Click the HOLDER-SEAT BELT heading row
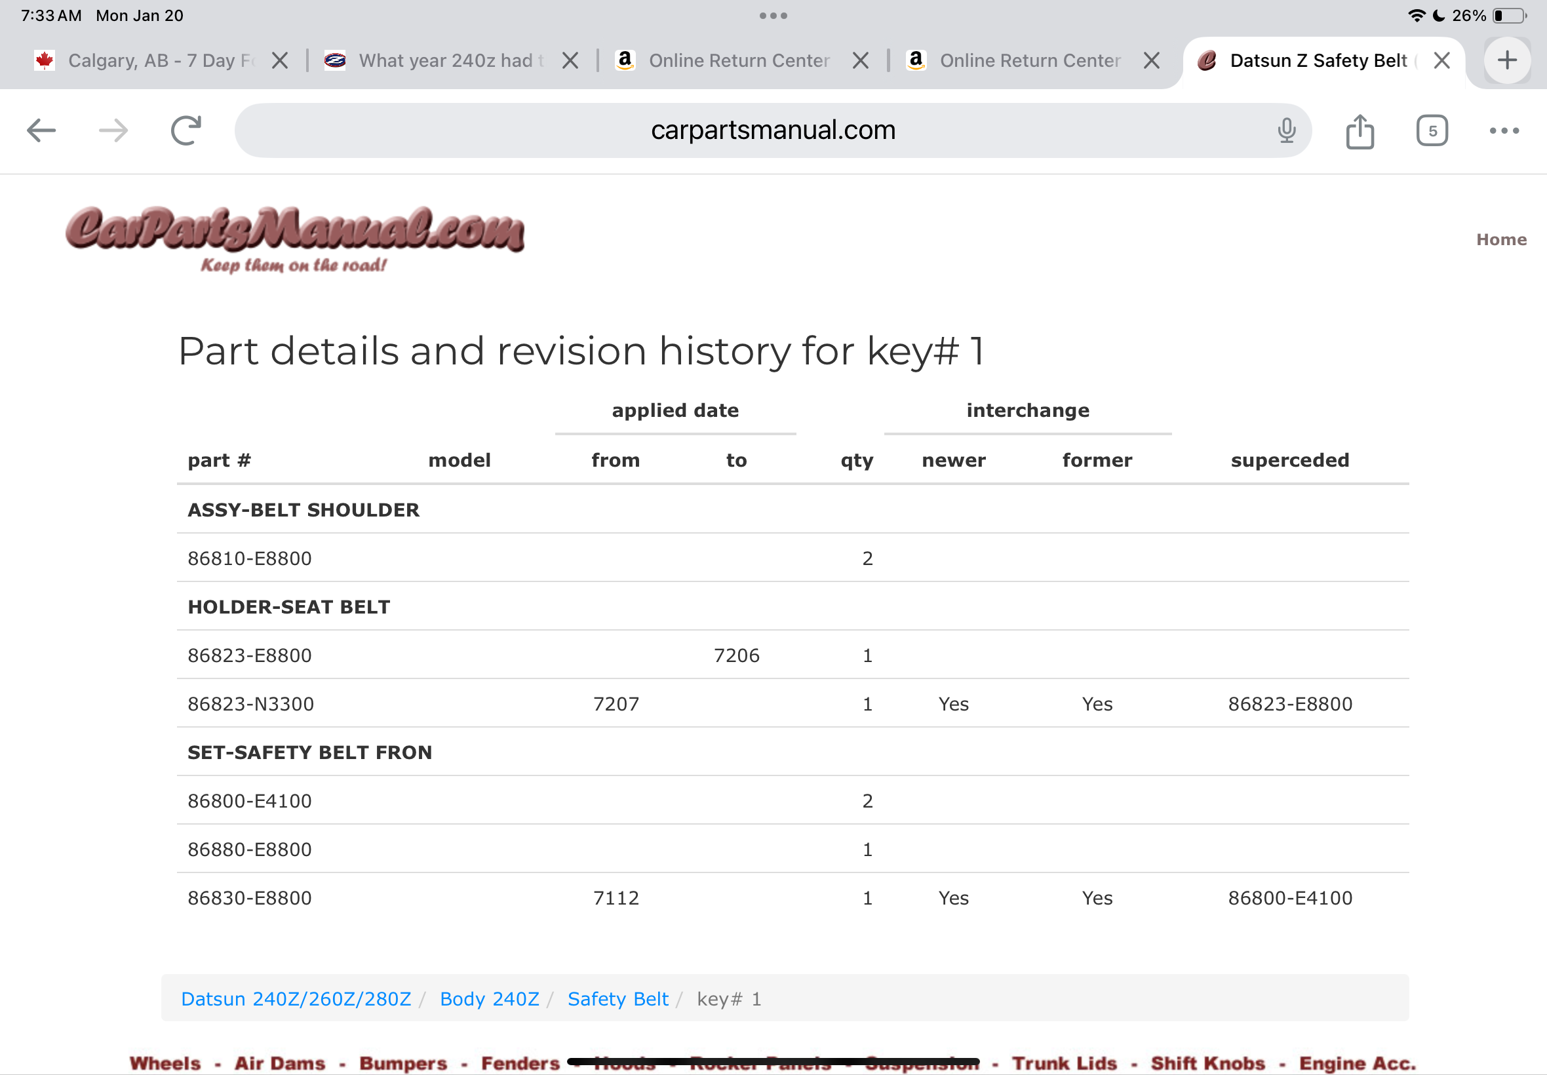Viewport: 1547px width, 1075px height. [x=793, y=607]
